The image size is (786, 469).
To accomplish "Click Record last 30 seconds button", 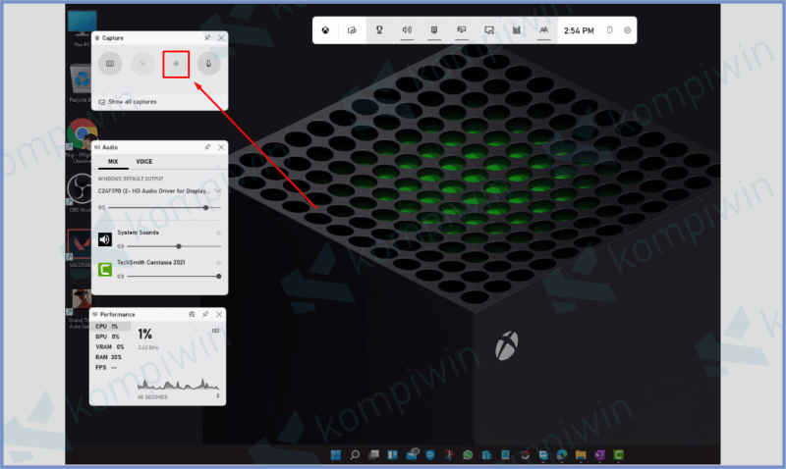I will coord(142,64).
